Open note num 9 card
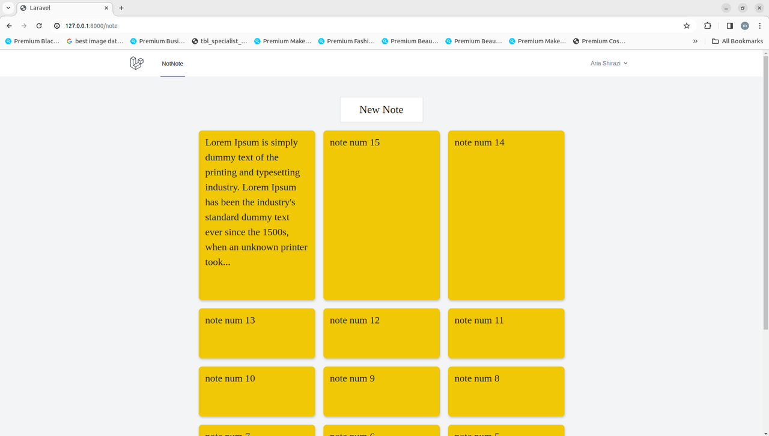 [381, 392]
